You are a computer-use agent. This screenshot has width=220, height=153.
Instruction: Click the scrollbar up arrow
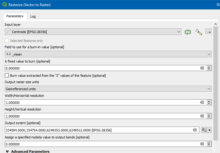(216, 24)
